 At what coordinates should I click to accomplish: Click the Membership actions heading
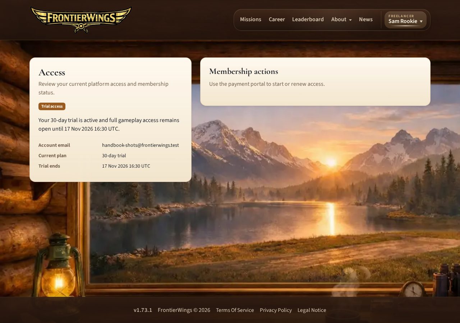coord(244,71)
